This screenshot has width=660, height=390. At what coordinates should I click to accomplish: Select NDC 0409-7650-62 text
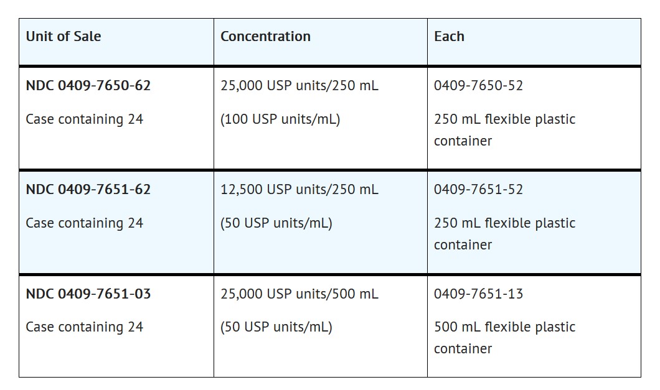click(88, 86)
